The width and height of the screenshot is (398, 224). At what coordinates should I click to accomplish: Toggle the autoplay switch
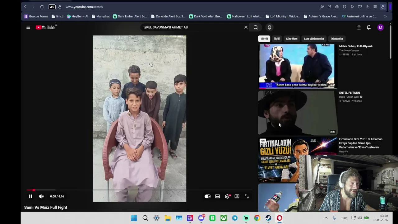coord(207,196)
